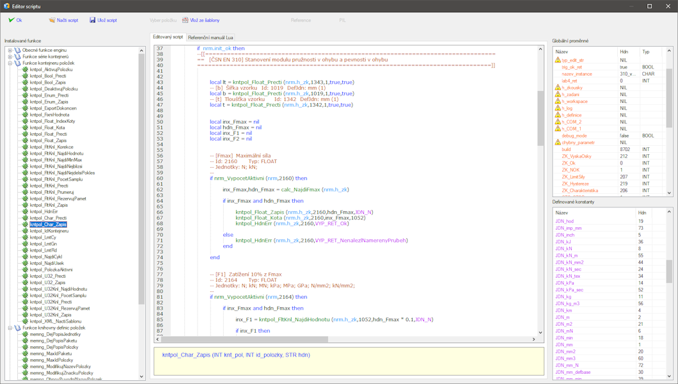Select kntpol_Char_Zapis in the function tree
This screenshot has width=678, height=384.
[48, 225]
